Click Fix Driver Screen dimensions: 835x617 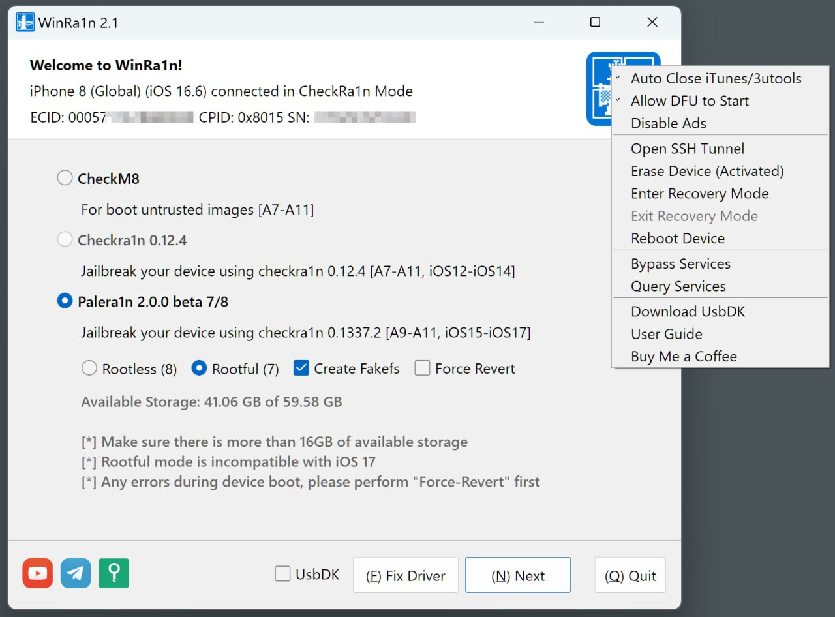pyautogui.click(x=405, y=575)
